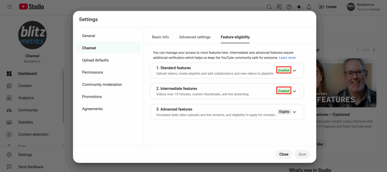Image resolution: width=387 pixels, height=172 pixels.
Task: Click the Create button
Action: (327, 7)
